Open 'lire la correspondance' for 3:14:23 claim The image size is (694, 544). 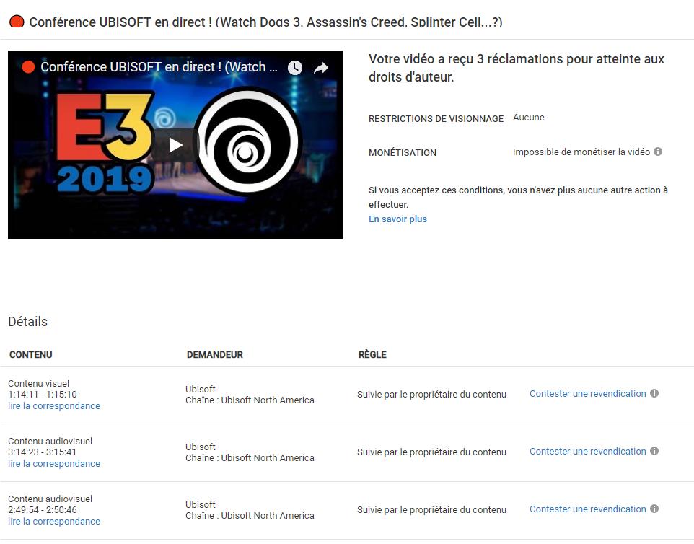54,463
